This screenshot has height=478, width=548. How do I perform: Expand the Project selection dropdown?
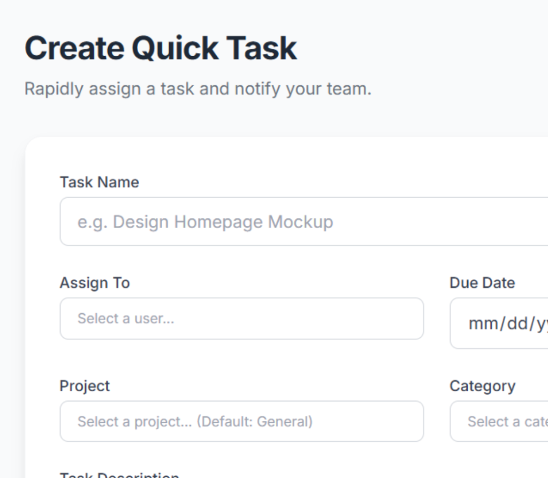pyautogui.click(x=241, y=421)
